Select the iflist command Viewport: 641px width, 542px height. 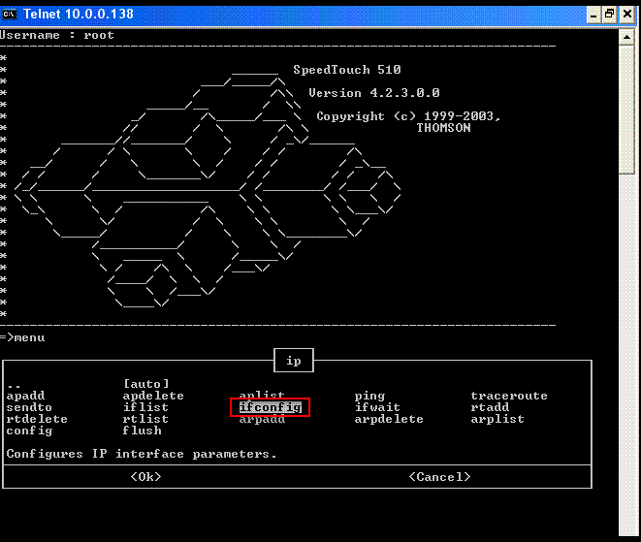pos(145,407)
